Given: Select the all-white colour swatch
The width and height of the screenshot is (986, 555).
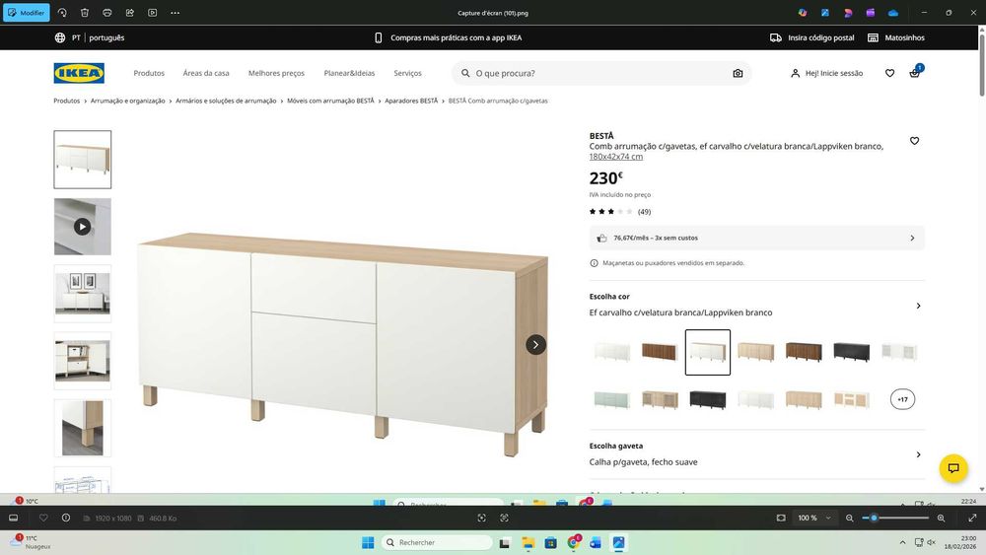Looking at the screenshot, I should click(612, 352).
